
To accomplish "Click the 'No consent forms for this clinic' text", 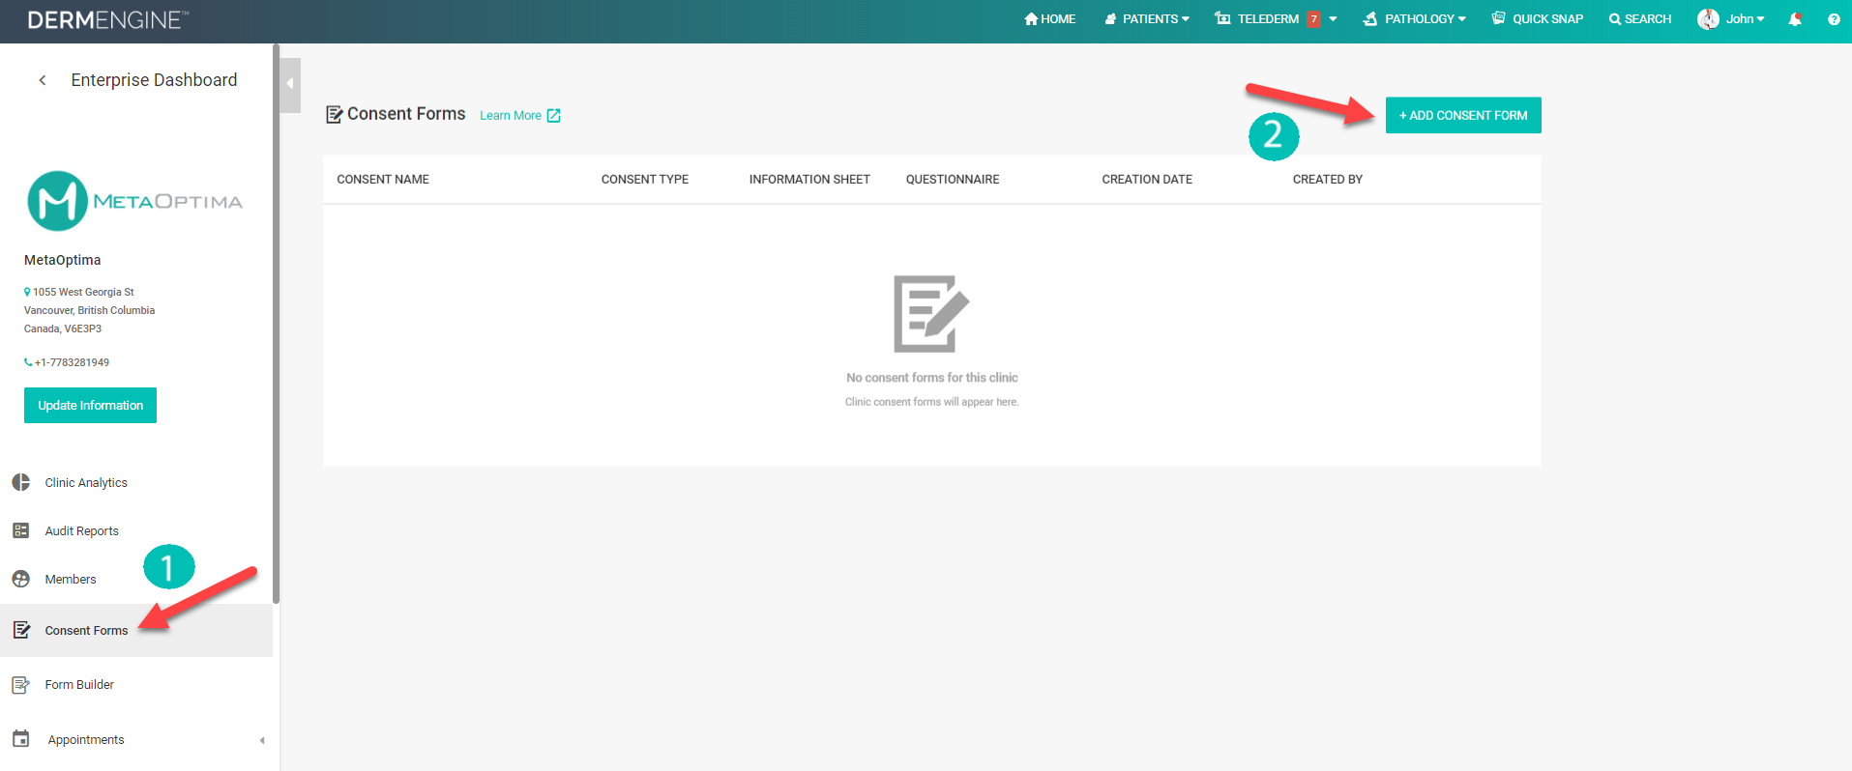I will point(932,378).
